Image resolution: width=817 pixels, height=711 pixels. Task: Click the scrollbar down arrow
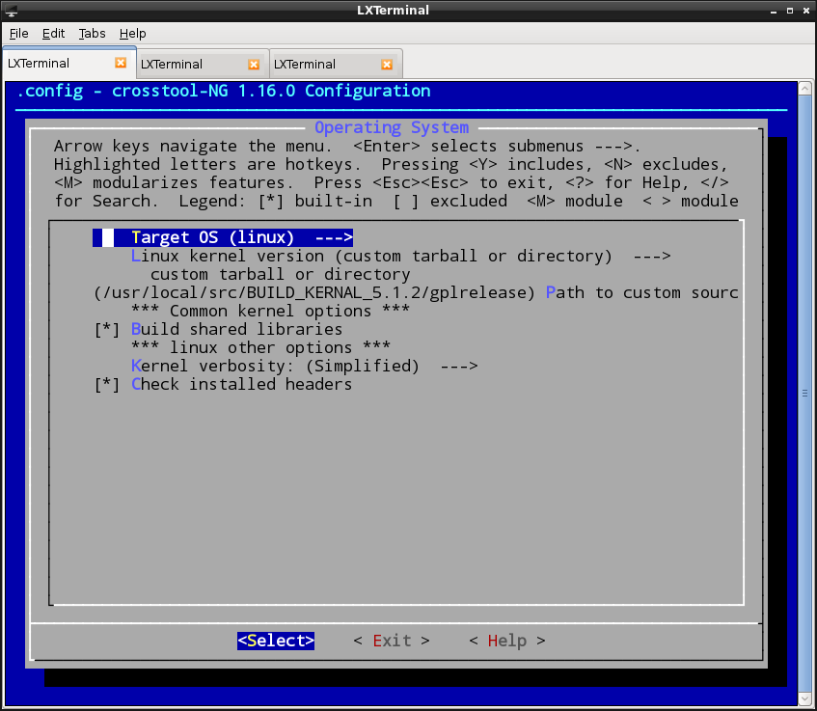[805, 698]
